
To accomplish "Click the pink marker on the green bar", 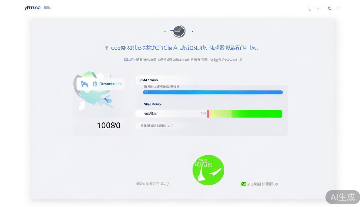I will [208, 114].
